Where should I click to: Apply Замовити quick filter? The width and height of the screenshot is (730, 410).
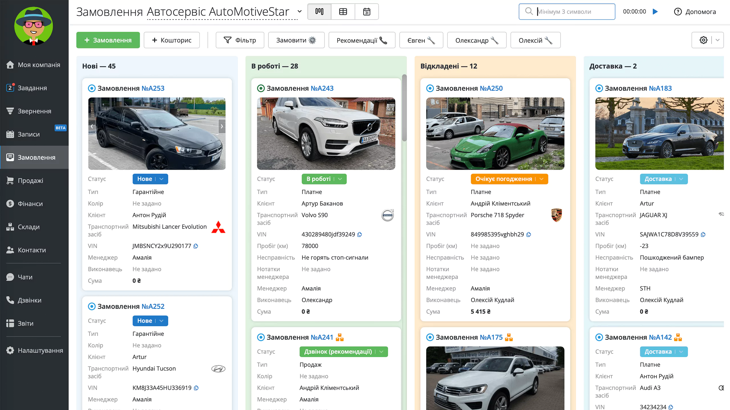[x=296, y=40]
